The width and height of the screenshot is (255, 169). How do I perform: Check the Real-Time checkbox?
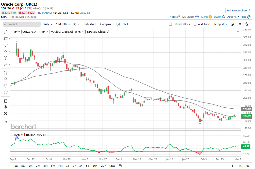coord(195,24)
